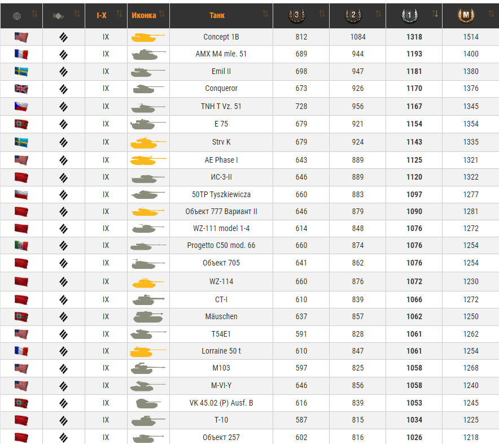499x444 pixels.
Task: Select the Progetto C50 mod. 66 name
Action: tap(221, 245)
